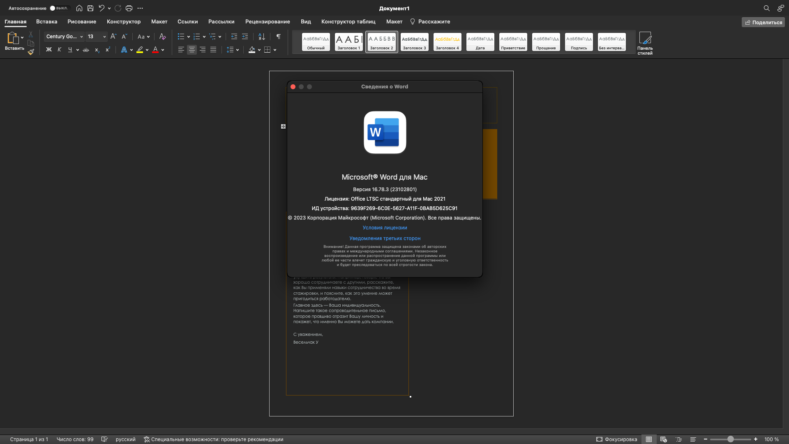Apply subscript formatting
This screenshot has height=444, width=789.
click(97, 50)
